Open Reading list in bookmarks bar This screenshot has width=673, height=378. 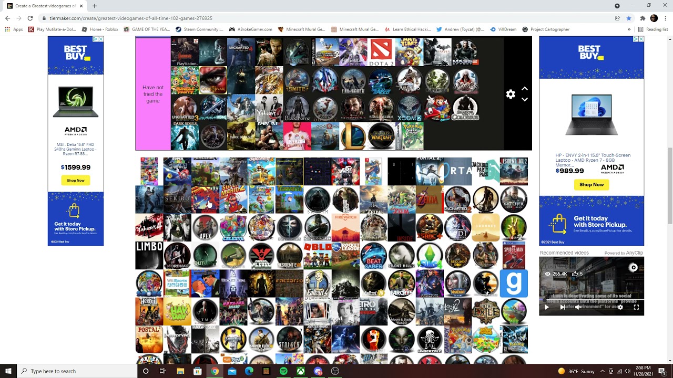652,29
